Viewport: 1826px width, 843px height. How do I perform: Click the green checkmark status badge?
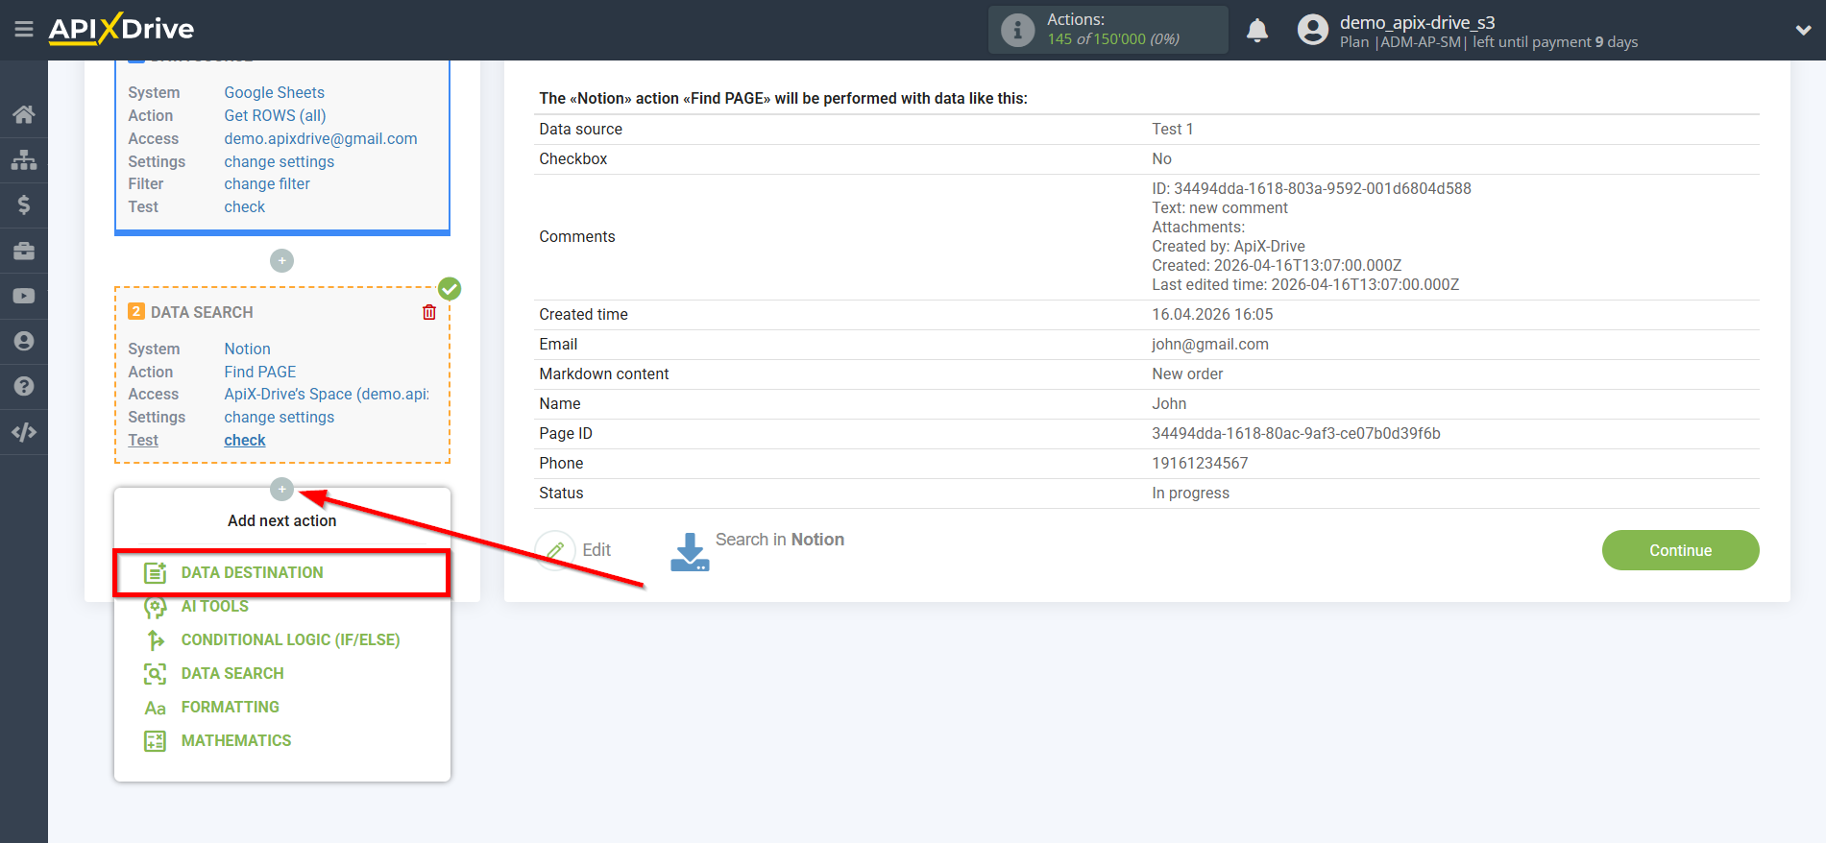click(450, 288)
